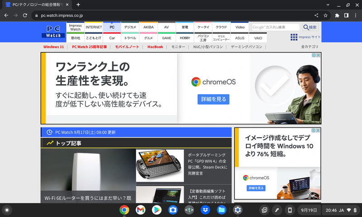Open the GPD WIN 4 article thumbnail
Viewport: 362px width, 217px height.
click(x=160, y=165)
